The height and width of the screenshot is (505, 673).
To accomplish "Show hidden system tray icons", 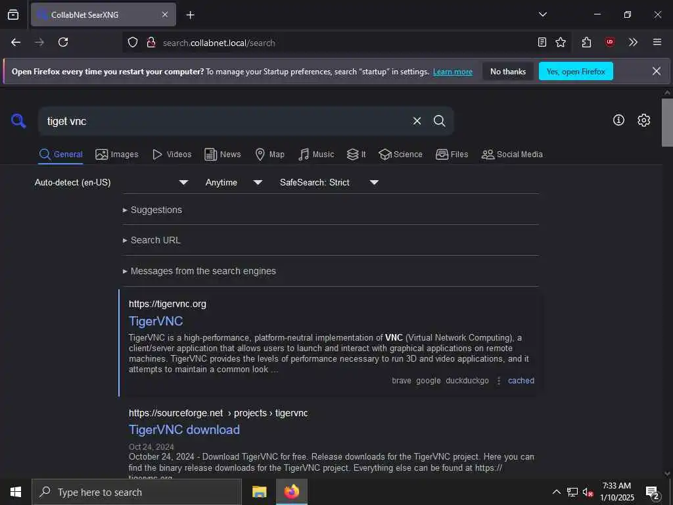I will [556, 492].
